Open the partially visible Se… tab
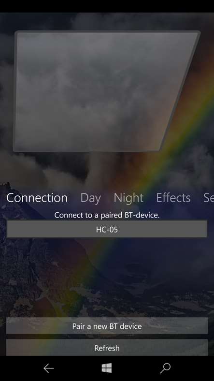214x381 pixels. point(209,198)
